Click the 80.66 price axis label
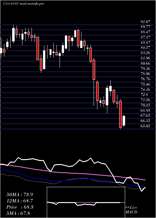The height and width of the screenshot is (218, 156). click(x=145, y=64)
